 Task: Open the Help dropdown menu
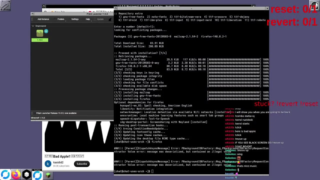tap(88, 19)
